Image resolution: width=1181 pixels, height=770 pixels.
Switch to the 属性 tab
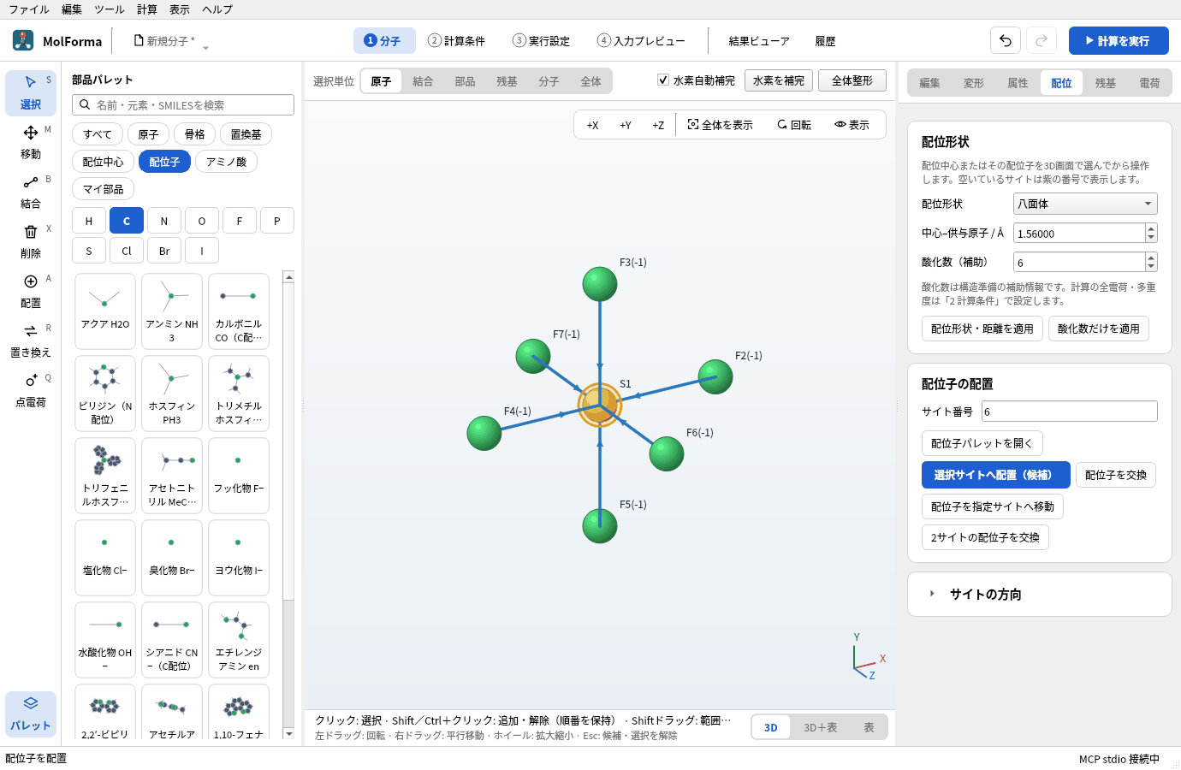[x=1018, y=83]
